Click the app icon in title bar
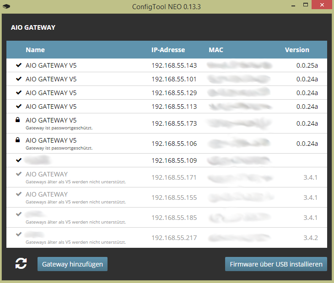The width and height of the screenshot is (334, 283). point(7,7)
